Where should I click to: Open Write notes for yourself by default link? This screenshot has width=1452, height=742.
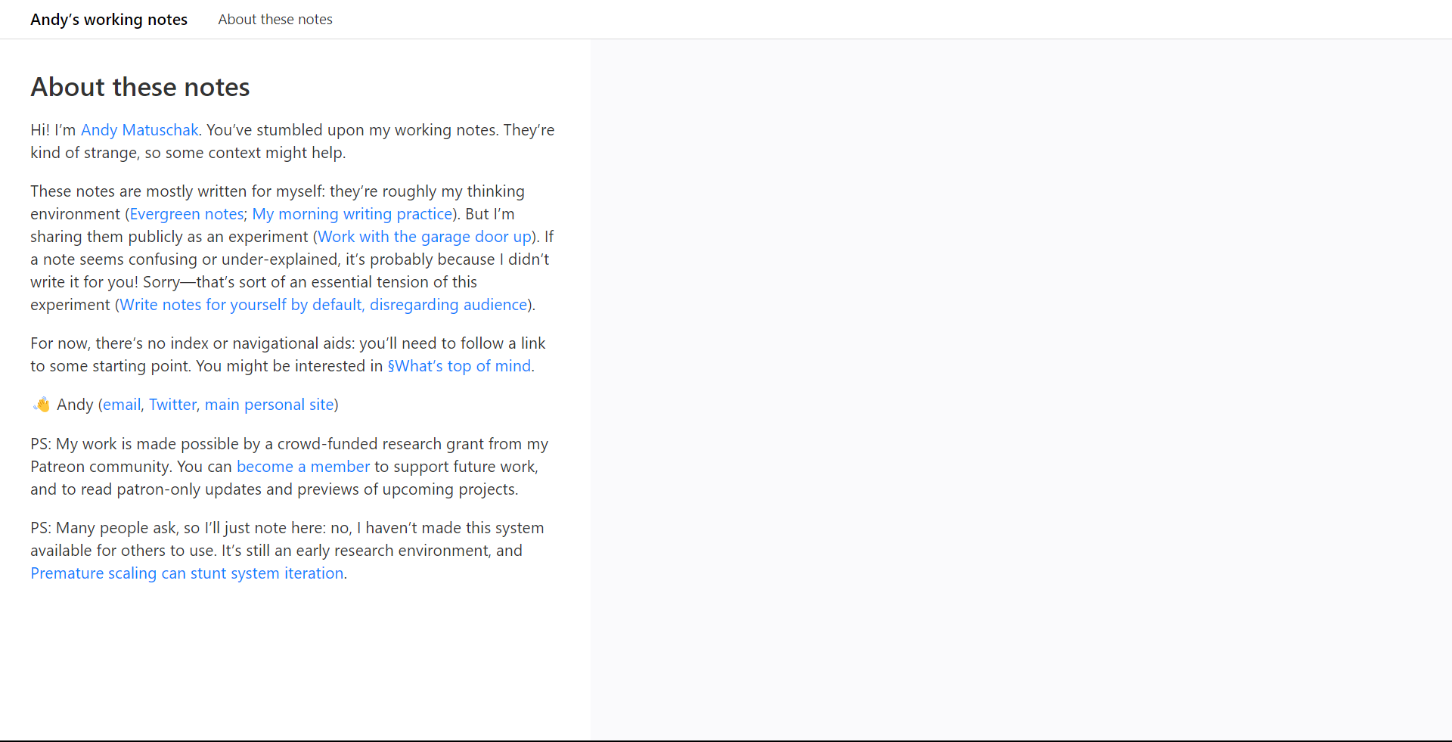[323, 305]
